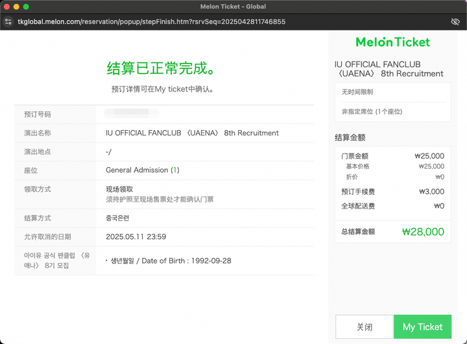The height and width of the screenshot is (344, 467).
Task: Click the ₩25,000 value beside 门票金额
Action: [x=429, y=156]
